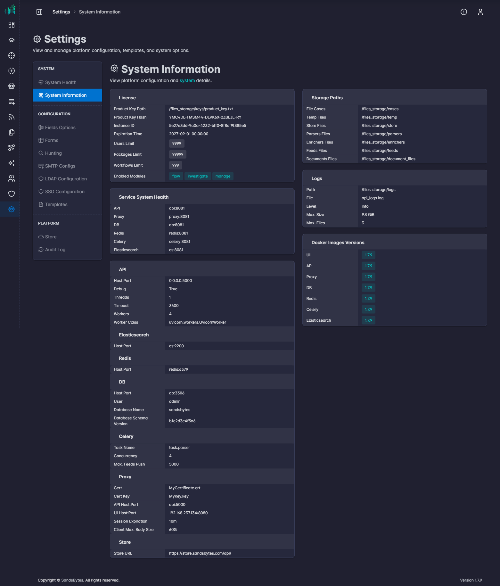Viewport: 500px width, 586px height.
Task: Click the Packages Limit 99999 badge
Action: click(178, 154)
